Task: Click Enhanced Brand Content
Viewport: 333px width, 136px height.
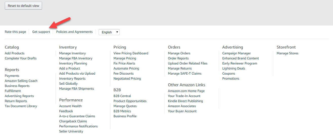Action: [x=240, y=58]
